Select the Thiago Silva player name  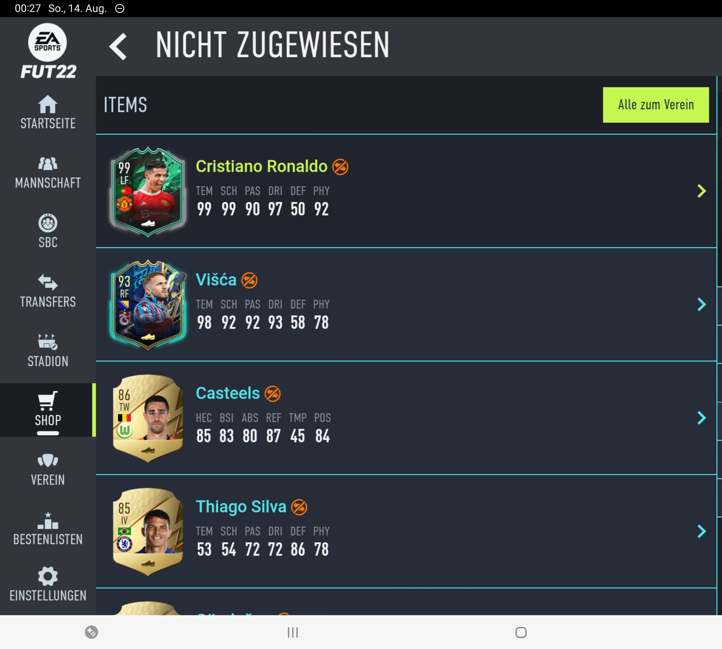[x=241, y=507]
